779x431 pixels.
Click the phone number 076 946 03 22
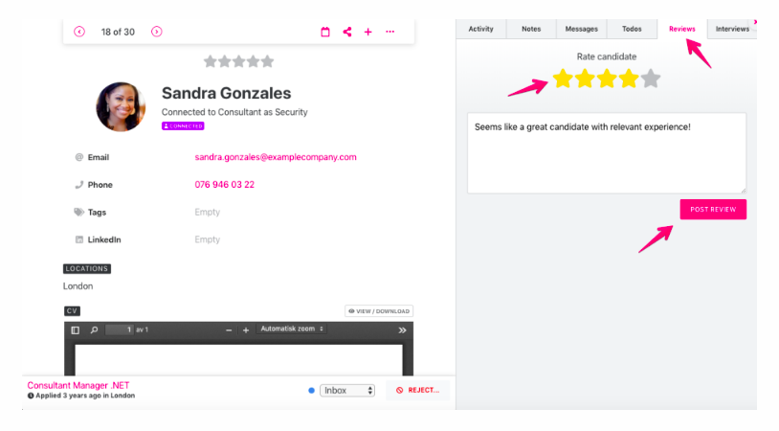tap(225, 185)
